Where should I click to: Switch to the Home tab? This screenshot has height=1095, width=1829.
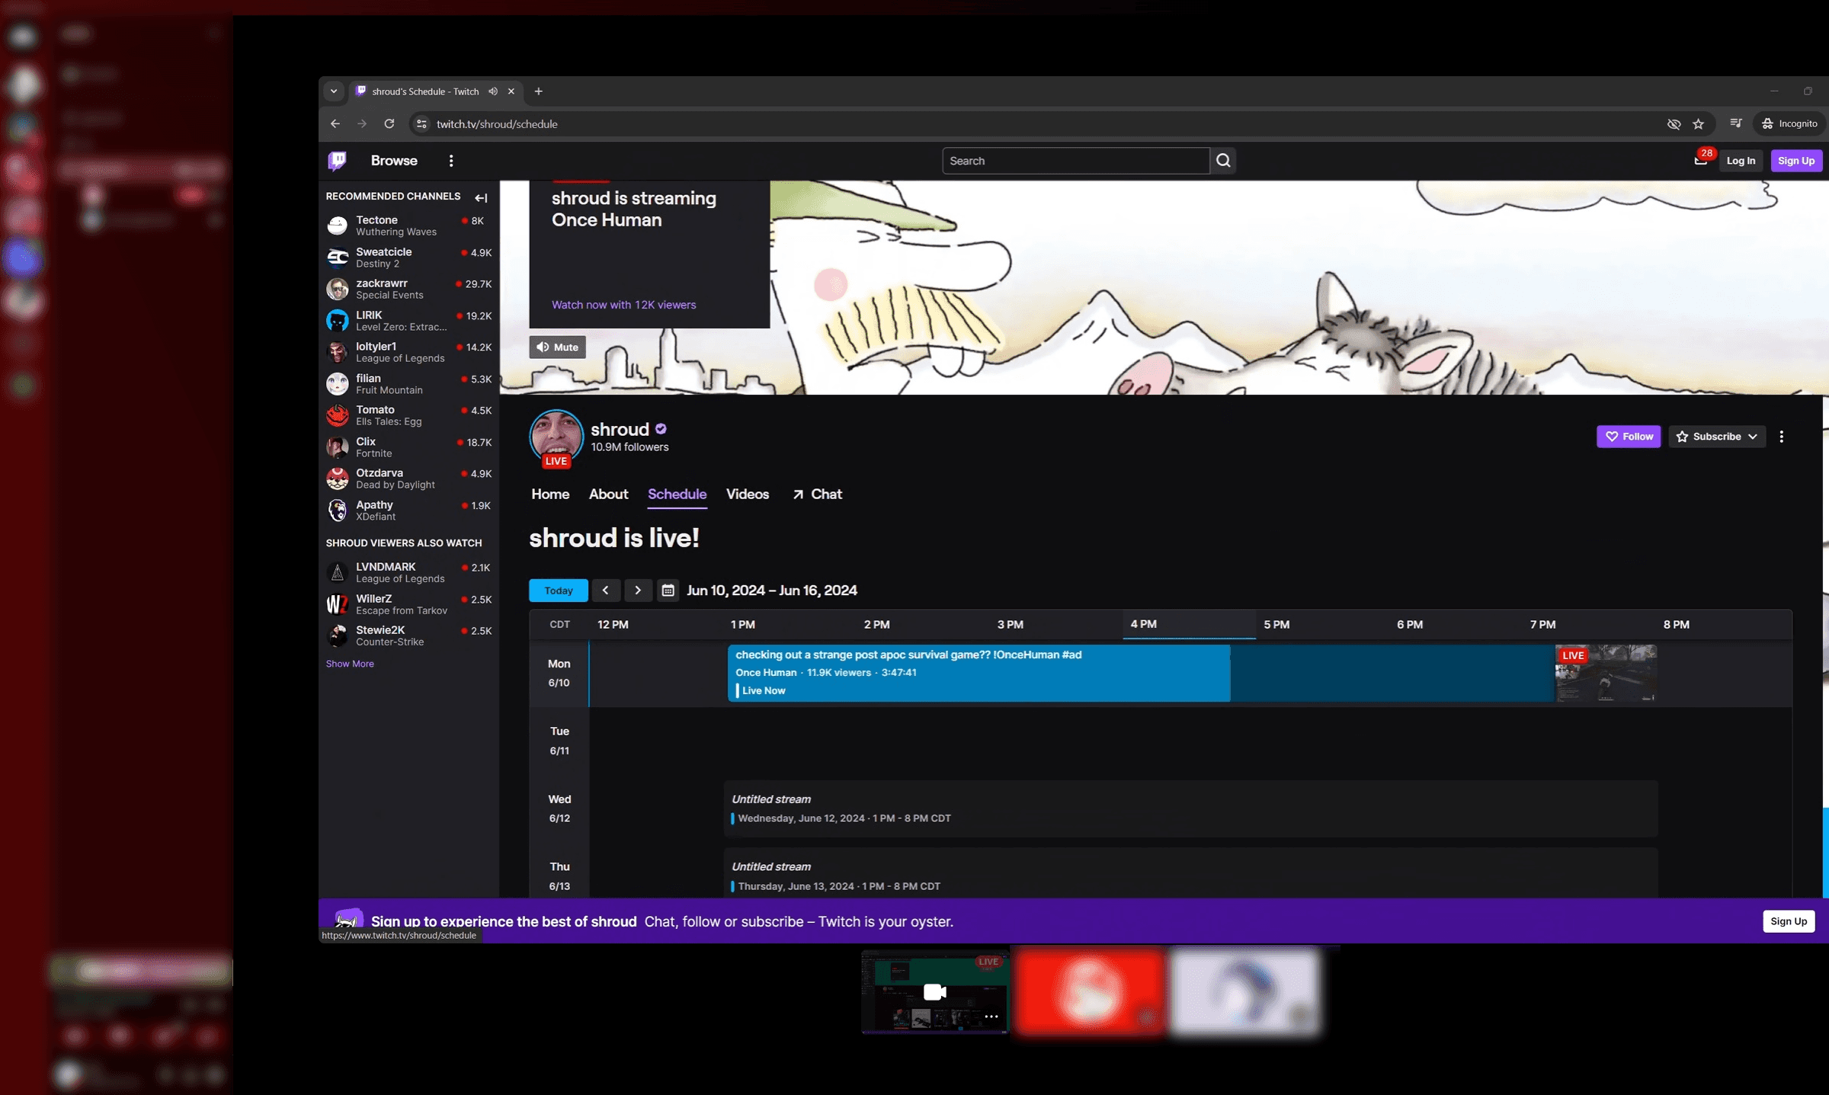click(x=550, y=495)
